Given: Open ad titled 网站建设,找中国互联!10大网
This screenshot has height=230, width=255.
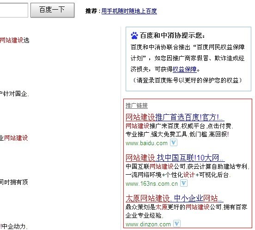Looking at the screenshot, I should (x=175, y=158).
